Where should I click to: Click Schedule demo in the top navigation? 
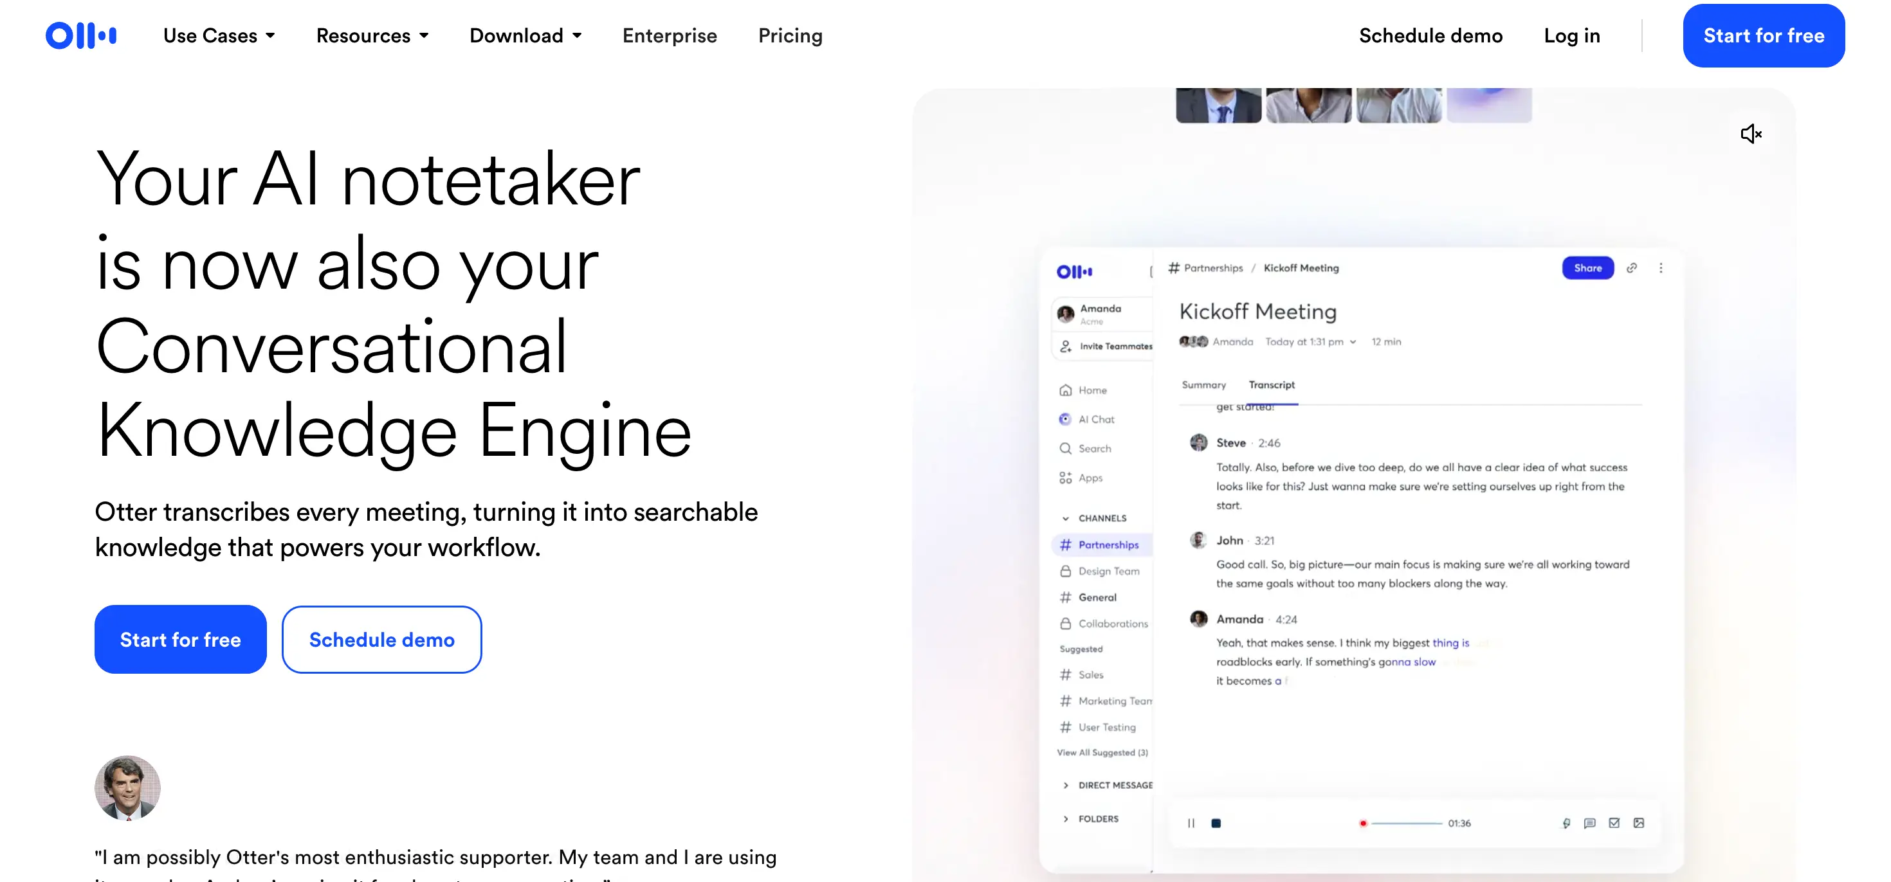click(1430, 35)
